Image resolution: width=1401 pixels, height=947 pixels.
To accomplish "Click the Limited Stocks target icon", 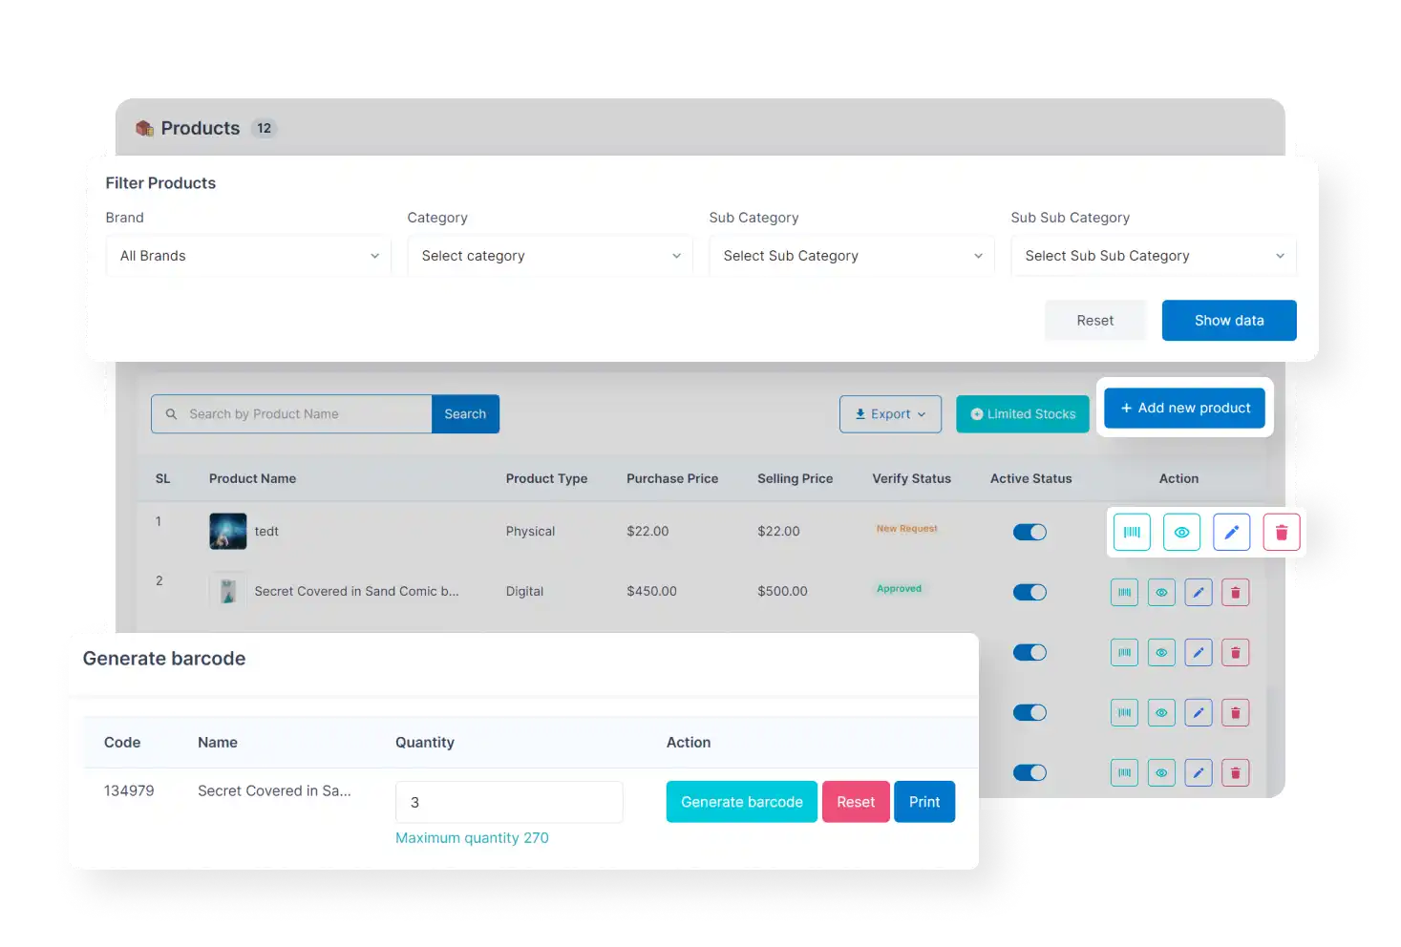I will (x=977, y=413).
